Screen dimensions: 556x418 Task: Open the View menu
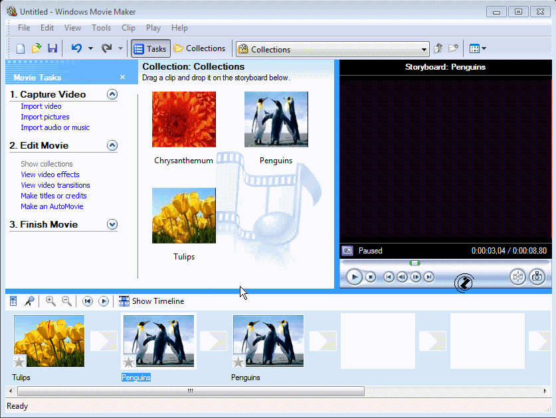(72, 28)
